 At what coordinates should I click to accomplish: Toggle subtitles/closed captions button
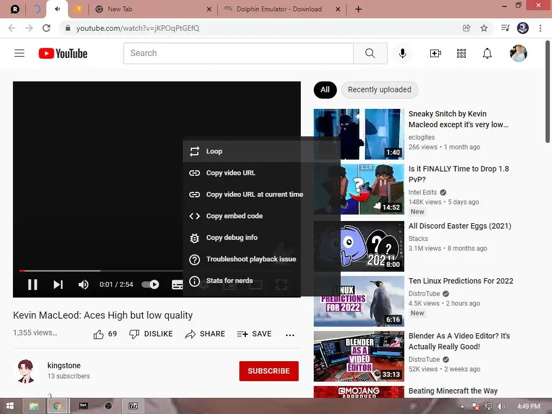pyautogui.click(x=177, y=285)
